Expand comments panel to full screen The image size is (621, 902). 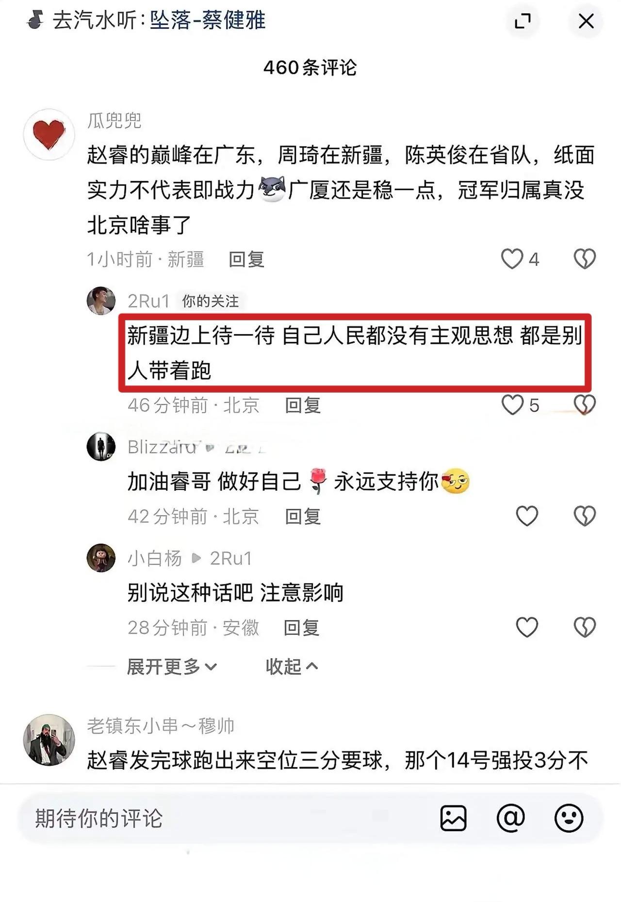(x=522, y=21)
